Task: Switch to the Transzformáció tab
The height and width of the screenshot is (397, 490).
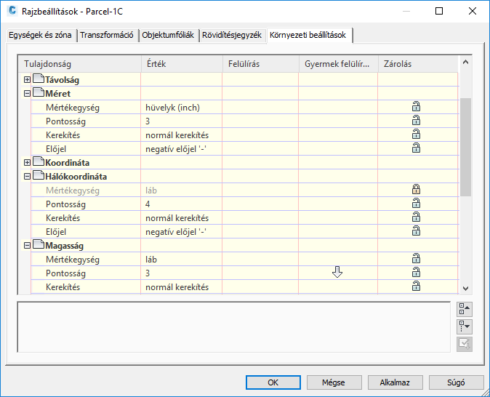Action: coord(107,36)
